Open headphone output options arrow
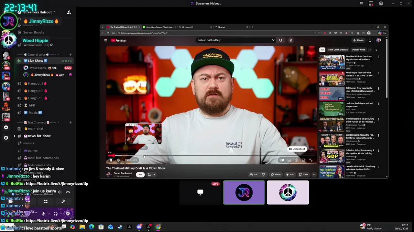Viewport: 414px width, 232px height. pyautogui.click(x=61, y=214)
